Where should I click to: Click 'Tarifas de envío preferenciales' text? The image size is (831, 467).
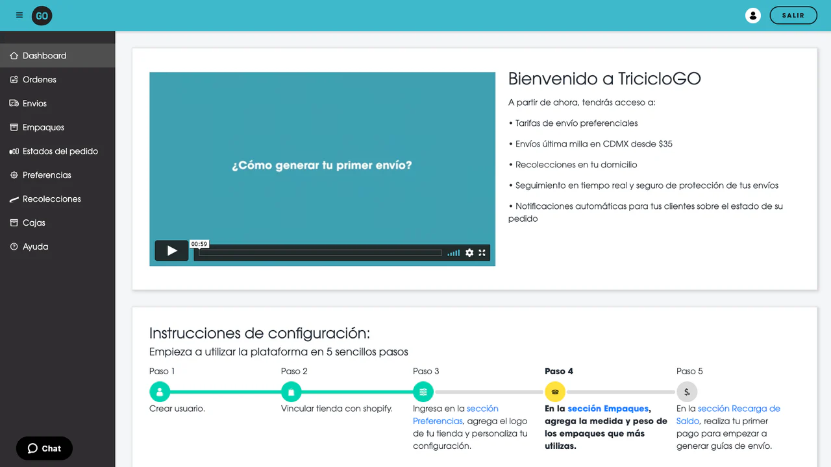coord(577,123)
